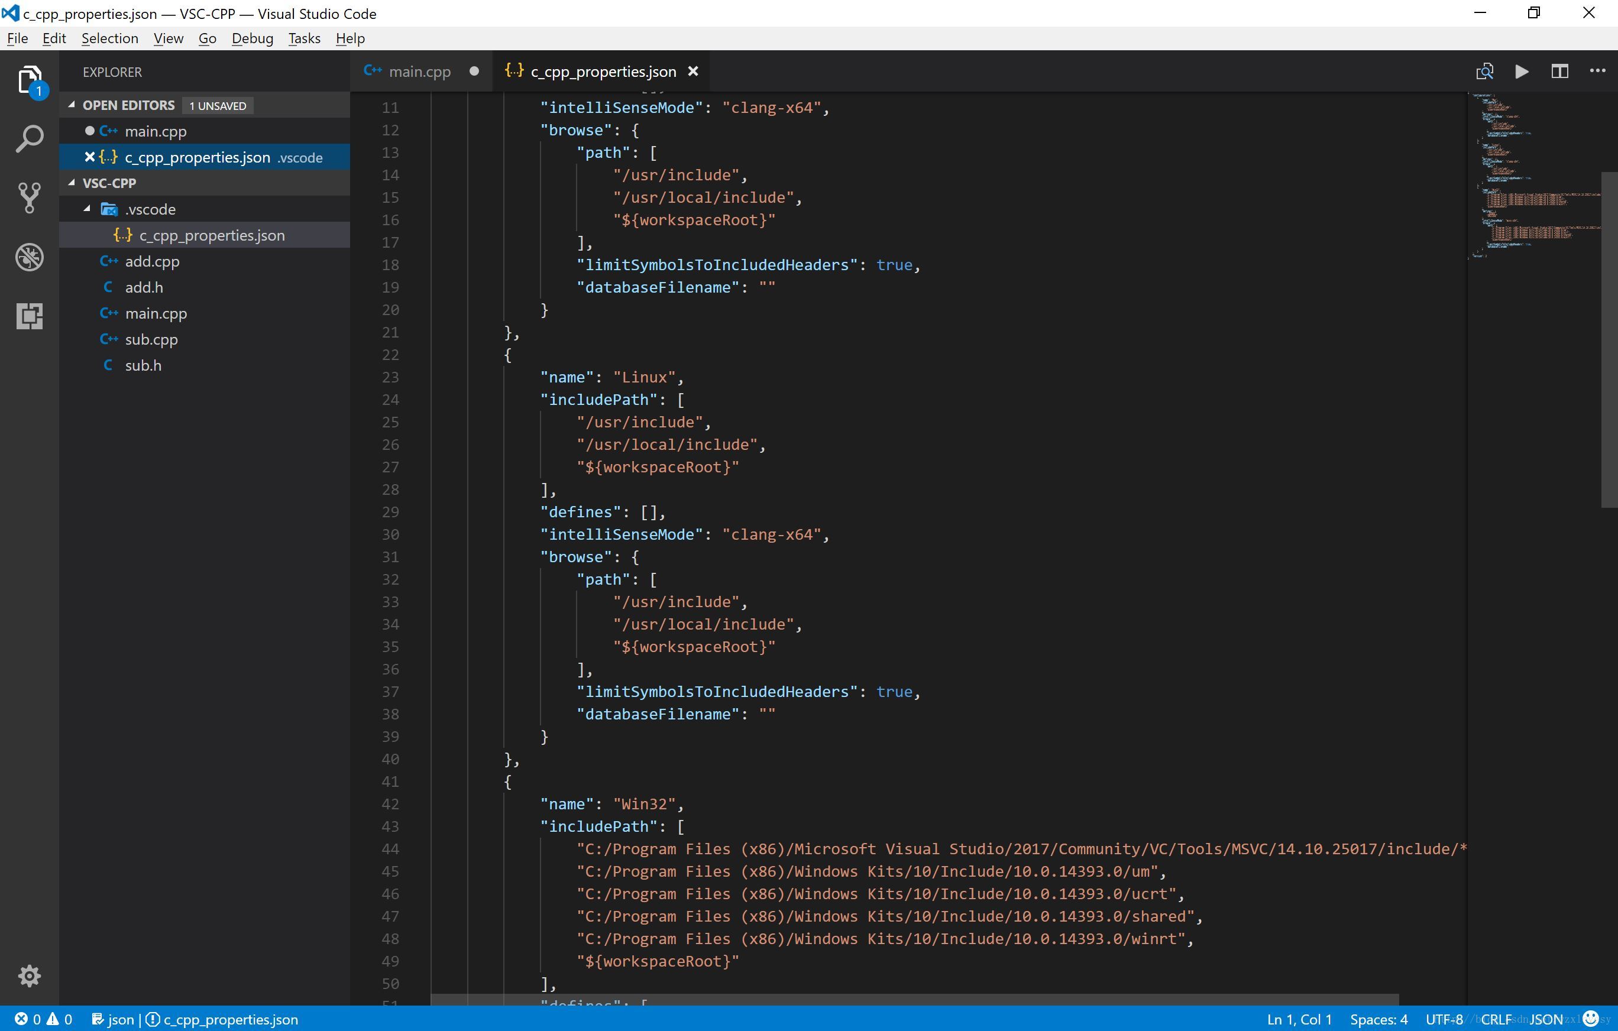
Task: Open Split Editor icon in toolbar
Action: point(1559,71)
